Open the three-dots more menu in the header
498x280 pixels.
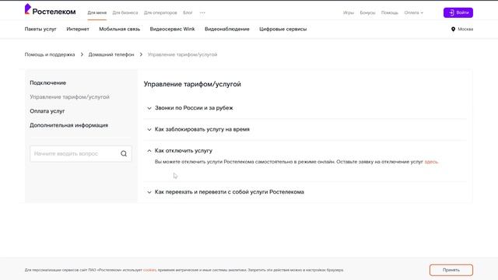click(x=202, y=12)
